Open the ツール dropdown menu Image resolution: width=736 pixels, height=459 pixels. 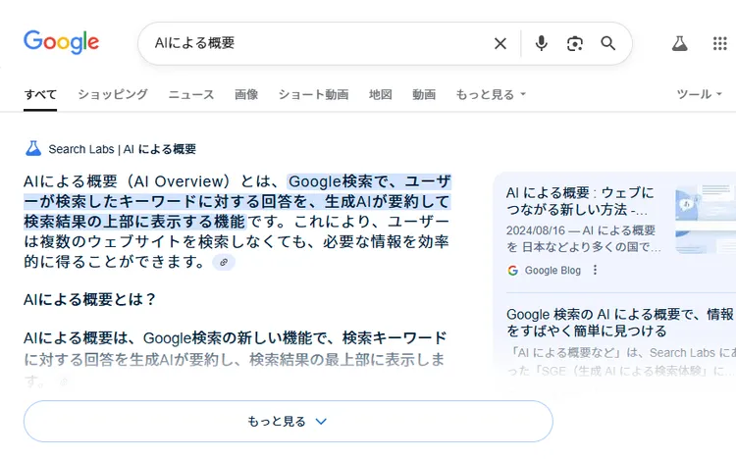pyautogui.click(x=699, y=95)
